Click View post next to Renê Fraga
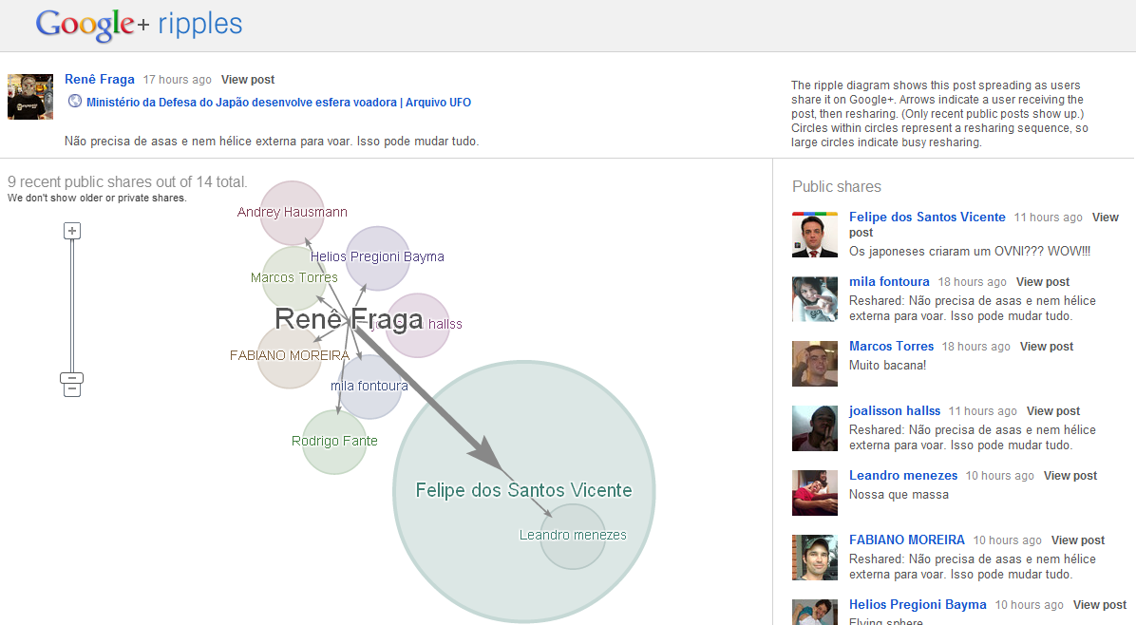 pos(248,80)
